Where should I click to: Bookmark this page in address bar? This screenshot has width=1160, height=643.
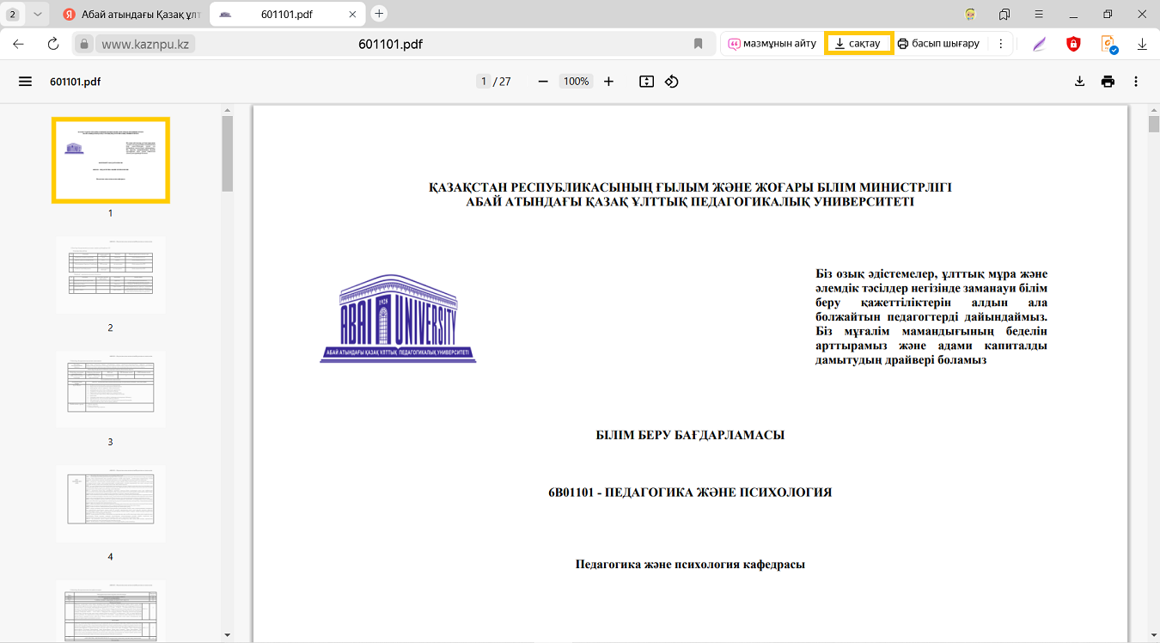[698, 44]
